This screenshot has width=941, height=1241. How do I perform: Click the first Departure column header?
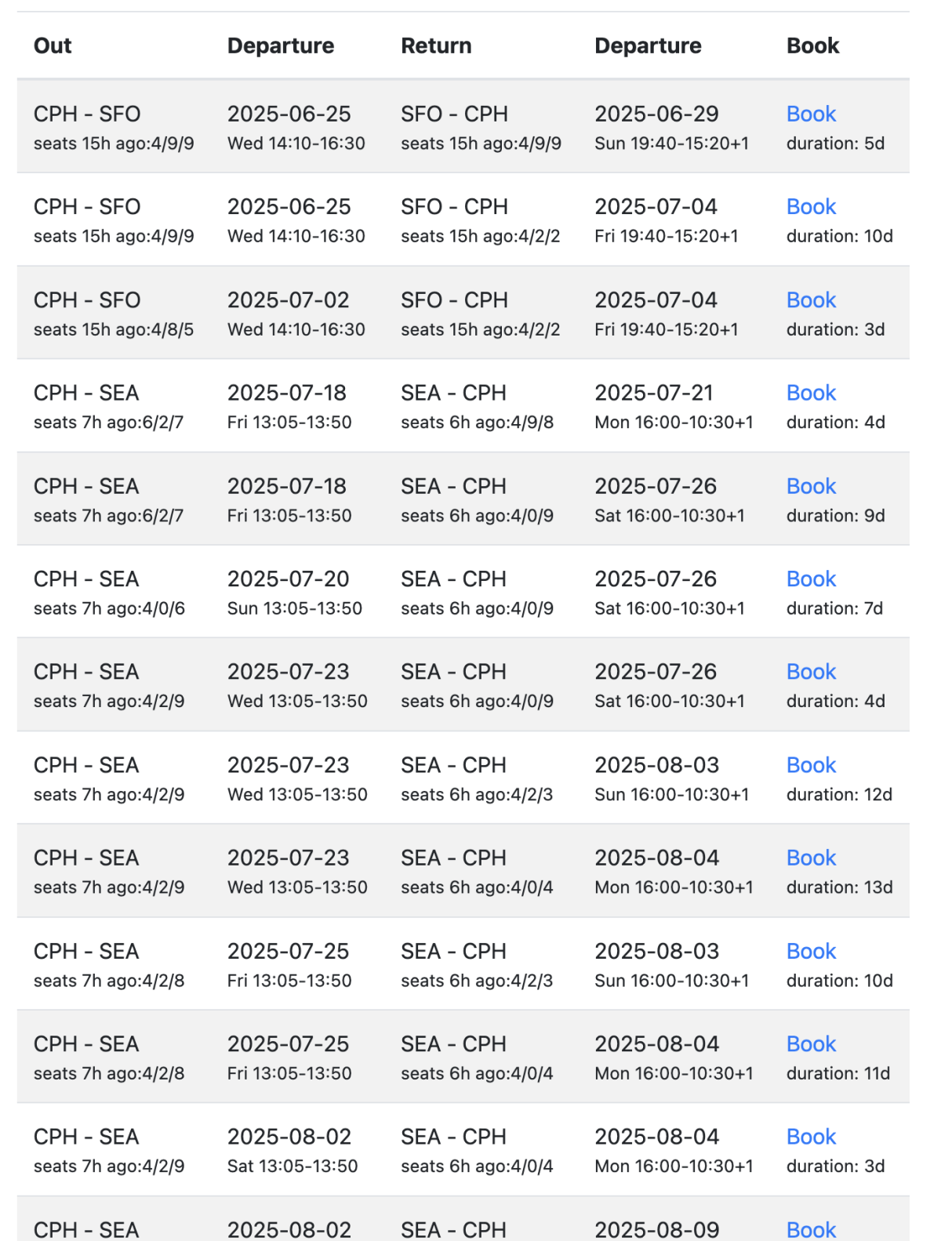pyautogui.click(x=281, y=46)
